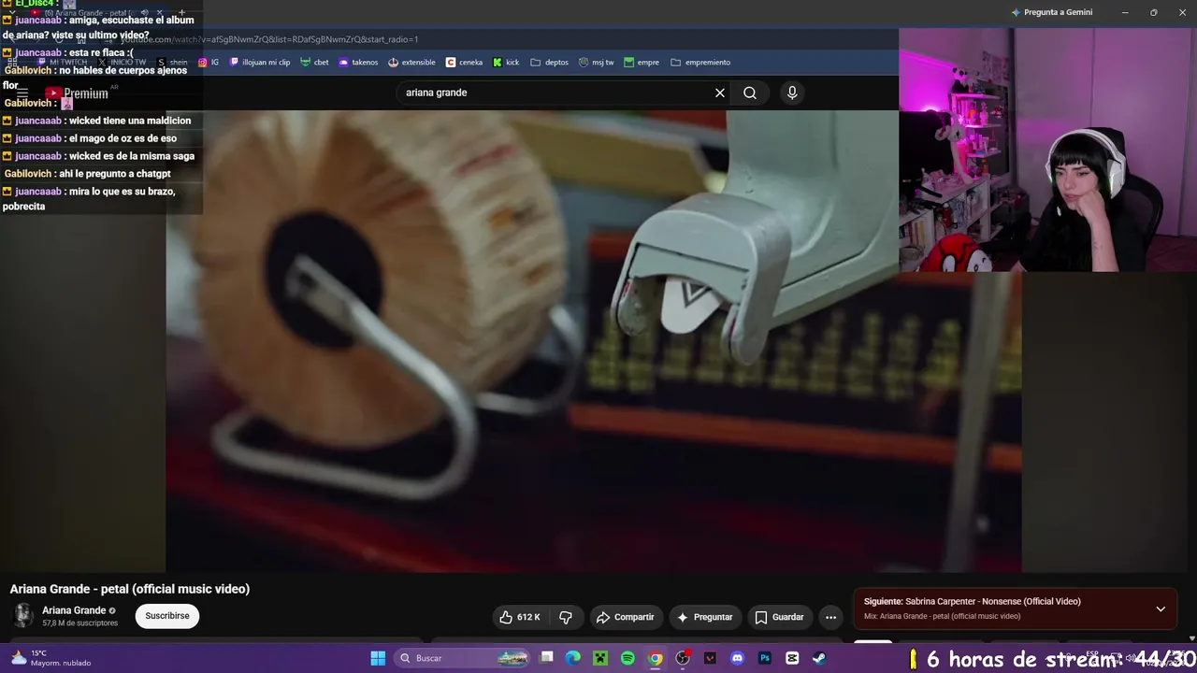The height and width of the screenshot is (673, 1197).
Task: Open the IG bookmark
Action: pyautogui.click(x=209, y=63)
